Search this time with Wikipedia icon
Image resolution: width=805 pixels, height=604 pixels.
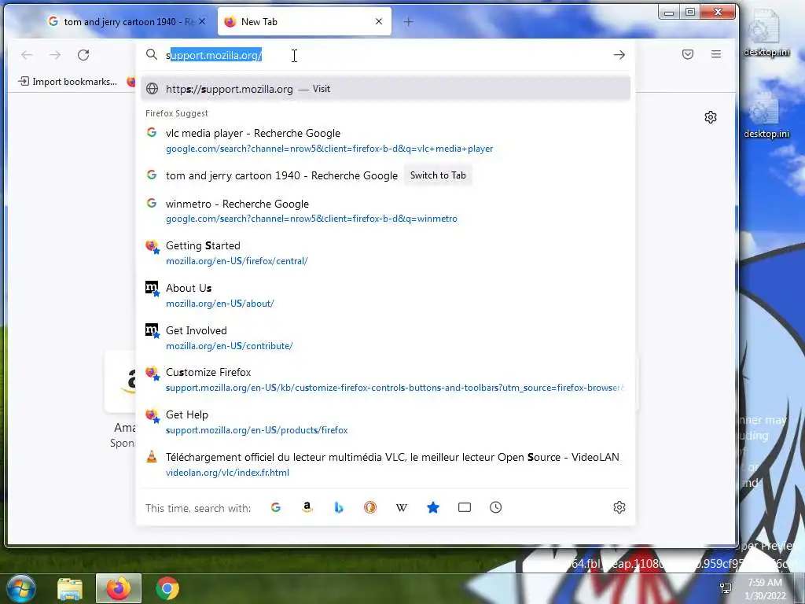point(402,507)
